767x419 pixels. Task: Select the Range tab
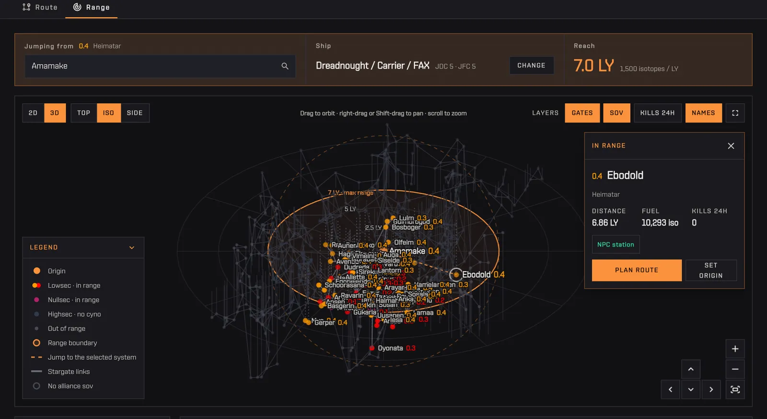(x=91, y=7)
